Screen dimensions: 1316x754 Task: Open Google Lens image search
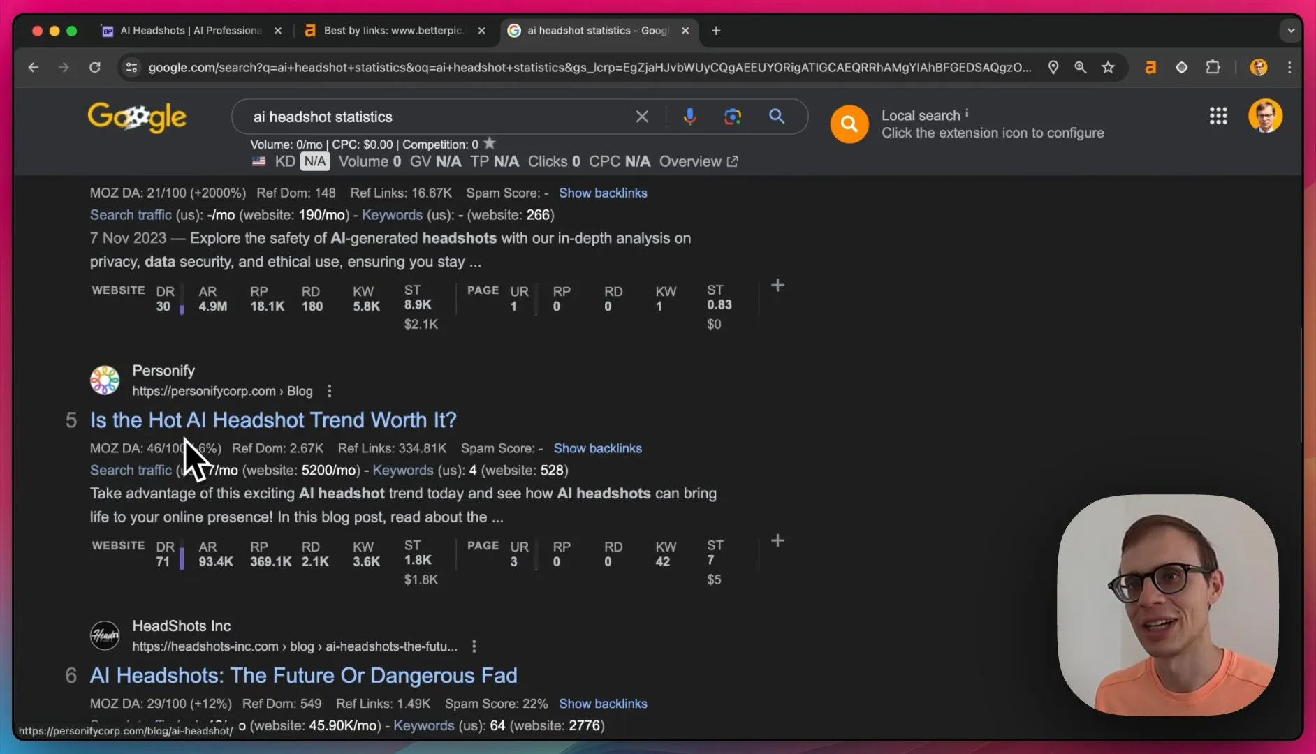tap(732, 117)
